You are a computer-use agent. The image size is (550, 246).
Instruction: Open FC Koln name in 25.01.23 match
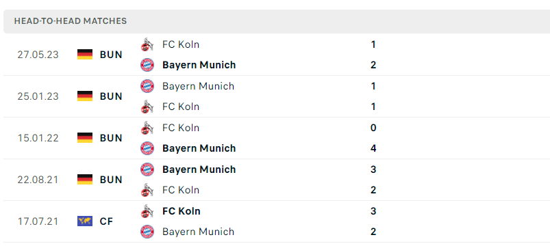coord(181,107)
